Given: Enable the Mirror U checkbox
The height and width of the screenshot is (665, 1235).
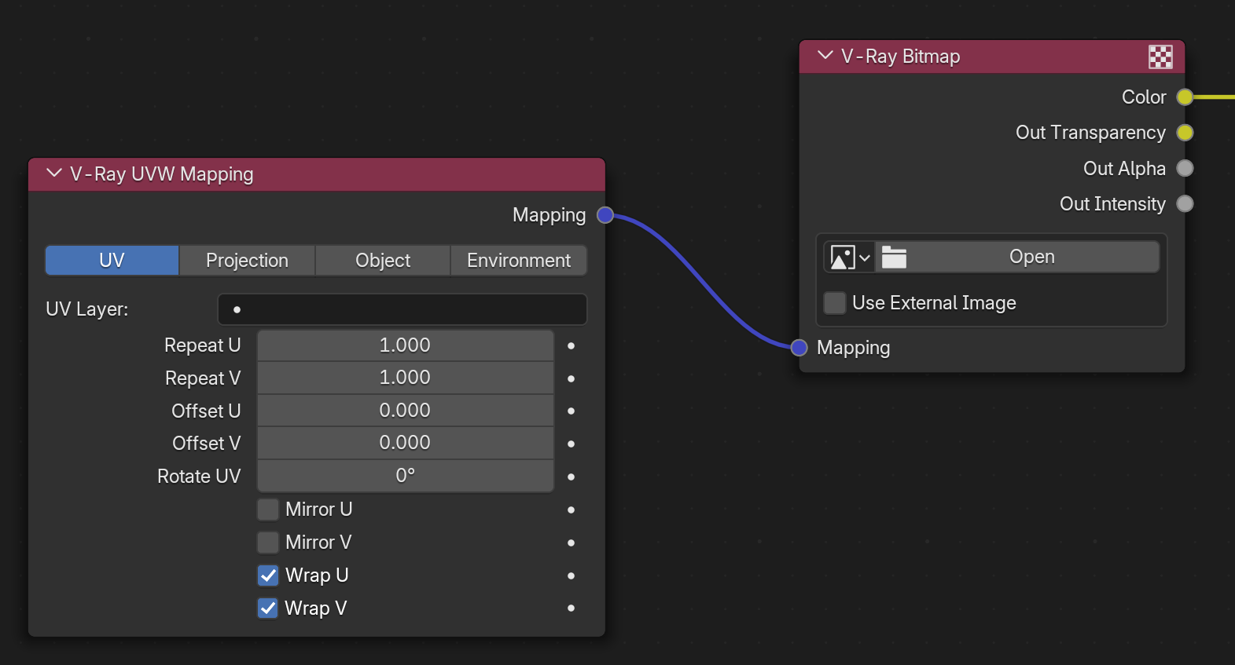Looking at the screenshot, I should 268,510.
